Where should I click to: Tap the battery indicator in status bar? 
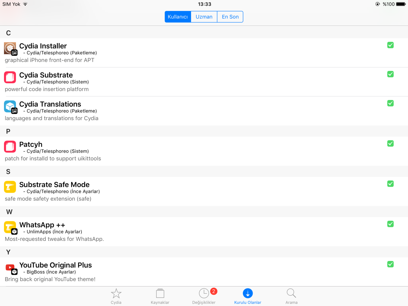coord(401,4)
